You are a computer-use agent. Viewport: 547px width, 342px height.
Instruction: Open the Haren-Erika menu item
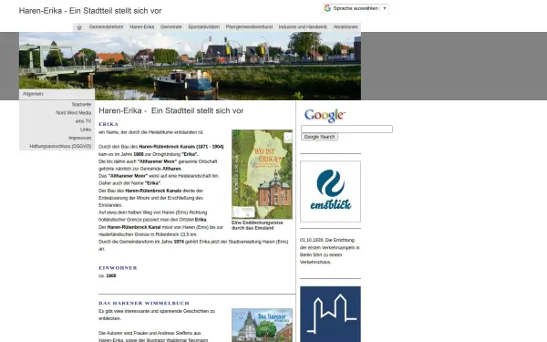pyautogui.click(x=142, y=26)
